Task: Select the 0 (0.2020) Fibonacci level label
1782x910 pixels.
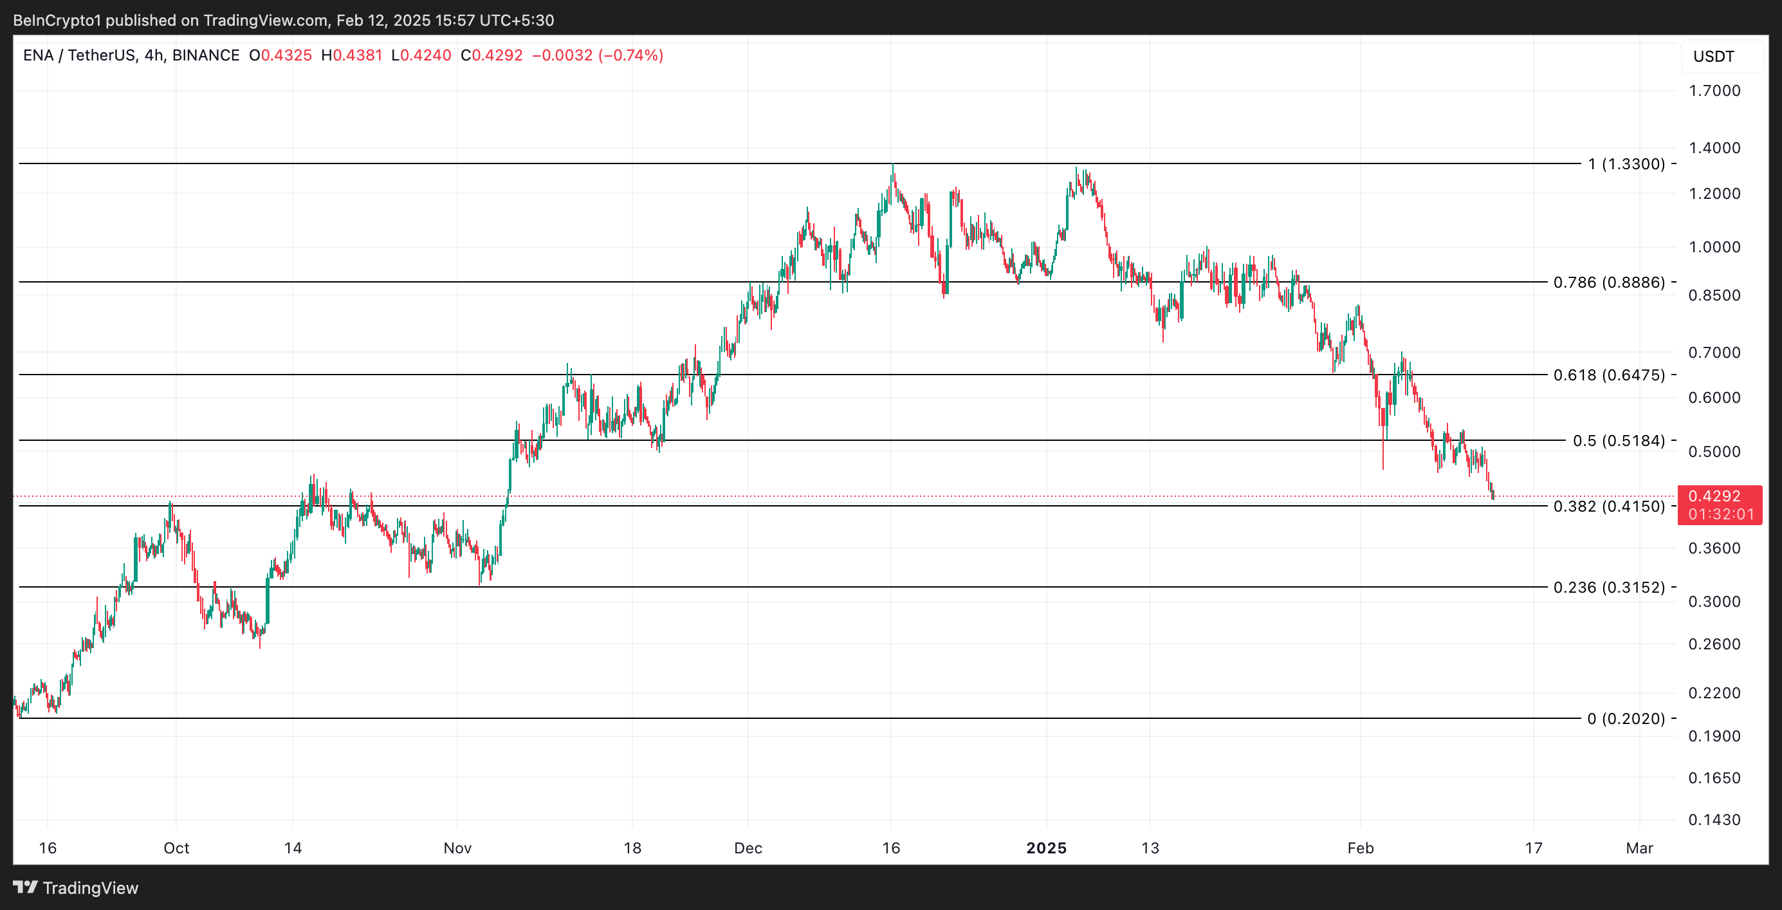Action: 1625,719
